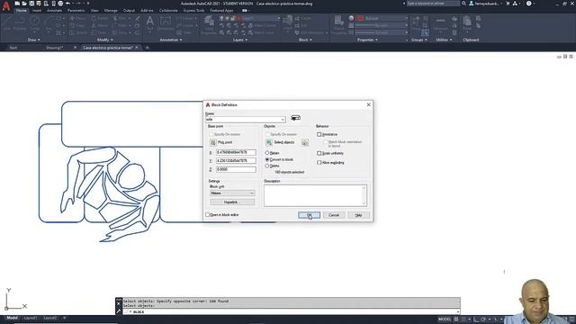Click the Measure icon in the Utilities panel
This screenshot has height=324, width=576.
[x=440, y=22]
